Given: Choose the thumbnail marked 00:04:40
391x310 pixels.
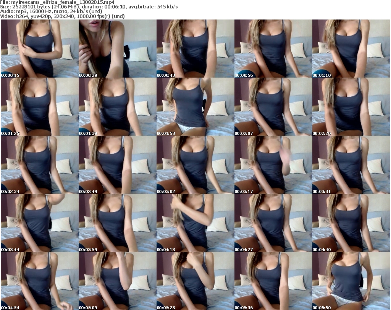Looking at the screenshot, I should [x=351, y=223].
